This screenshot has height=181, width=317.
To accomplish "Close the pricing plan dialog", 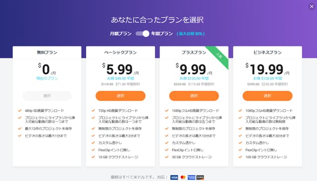I will pyautogui.click(x=312, y=6).
